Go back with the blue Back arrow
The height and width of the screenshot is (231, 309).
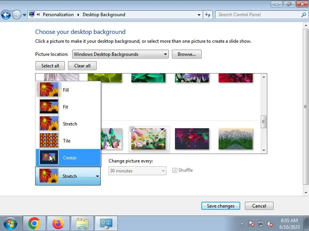6,15
